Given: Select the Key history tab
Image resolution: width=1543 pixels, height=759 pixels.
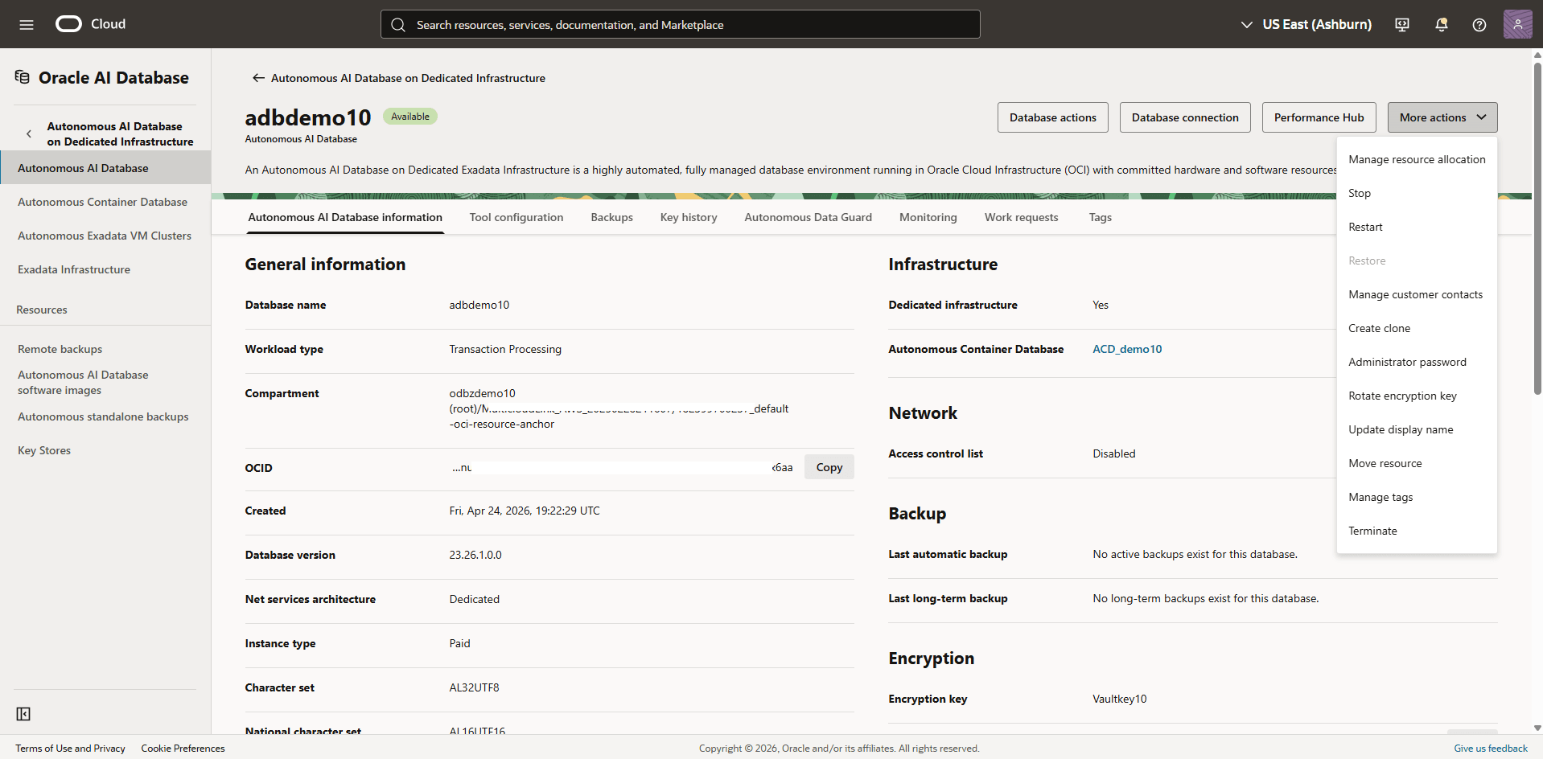Looking at the screenshot, I should (x=689, y=217).
